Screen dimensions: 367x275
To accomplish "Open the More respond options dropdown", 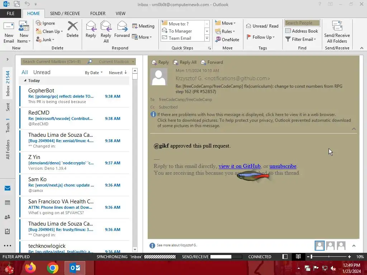I will (142, 37).
